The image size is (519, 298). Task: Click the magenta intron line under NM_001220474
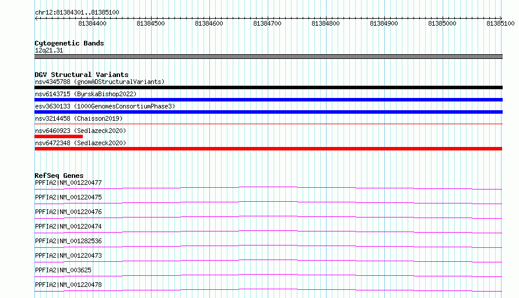pyautogui.click(x=268, y=231)
